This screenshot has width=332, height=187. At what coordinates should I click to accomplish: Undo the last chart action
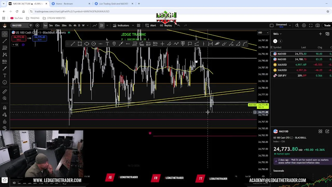point(178,25)
